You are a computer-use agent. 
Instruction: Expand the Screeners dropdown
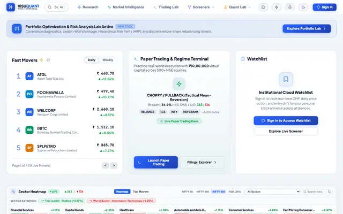pyautogui.click(x=201, y=7)
